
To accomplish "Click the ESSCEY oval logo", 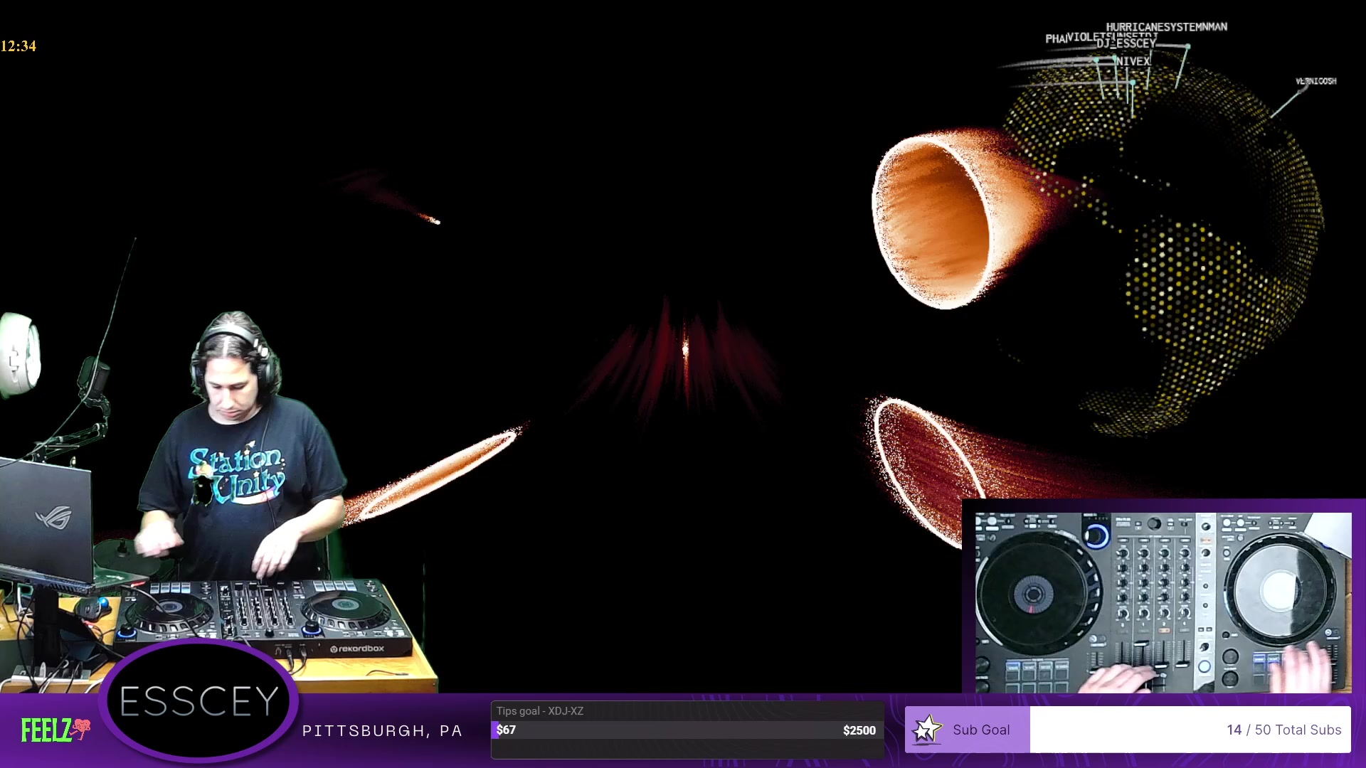I will click(x=198, y=701).
